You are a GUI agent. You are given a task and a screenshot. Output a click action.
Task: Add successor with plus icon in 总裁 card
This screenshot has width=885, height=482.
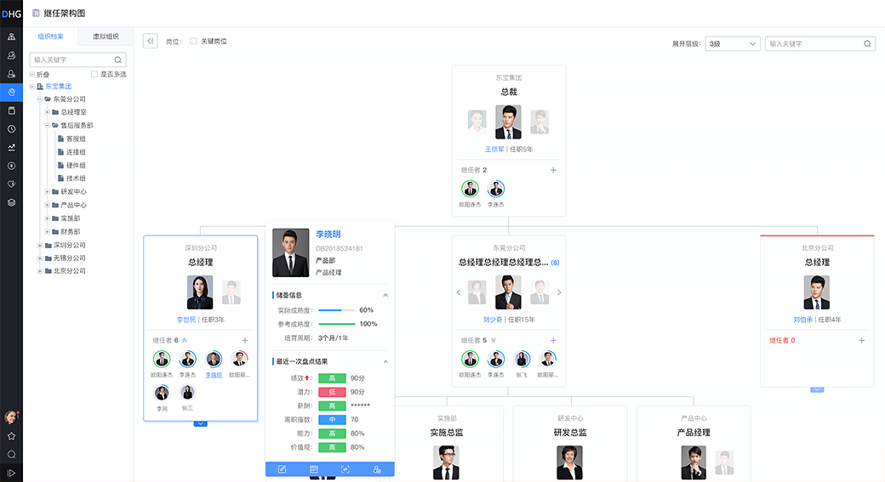click(553, 170)
